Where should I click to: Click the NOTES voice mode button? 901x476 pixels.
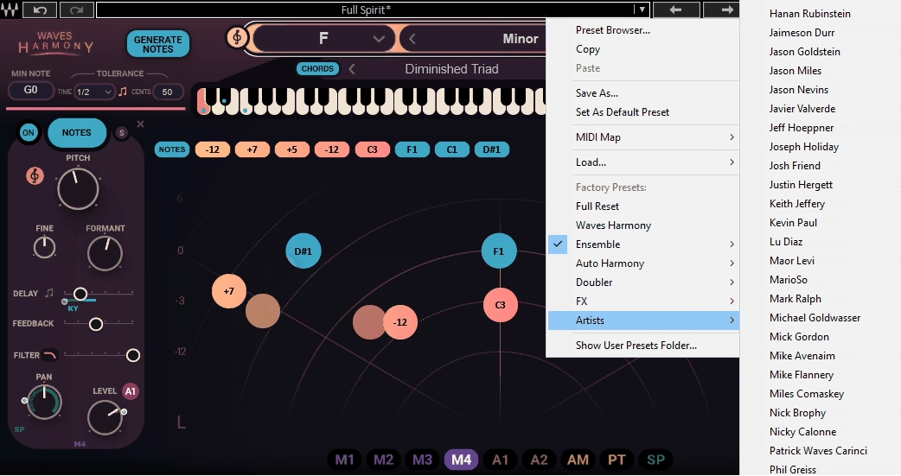point(76,133)
